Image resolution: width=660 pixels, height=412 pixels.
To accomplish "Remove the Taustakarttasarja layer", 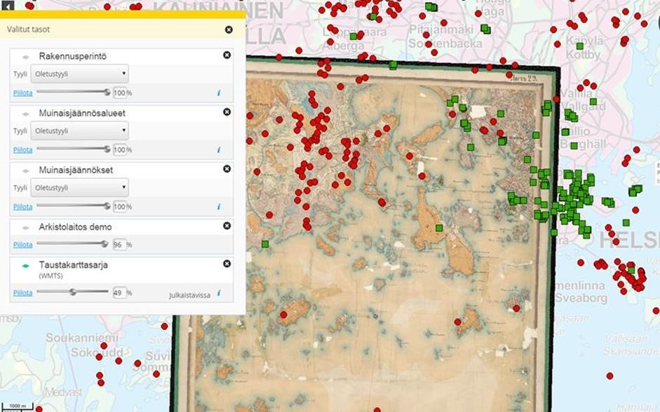I will coord(227,263).
